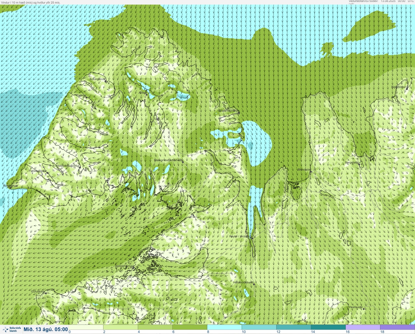Click the Siglufjörður station label
415x334 pixels.
tap(398, 87)
